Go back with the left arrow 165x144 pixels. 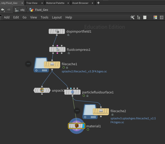pos(3,10)
